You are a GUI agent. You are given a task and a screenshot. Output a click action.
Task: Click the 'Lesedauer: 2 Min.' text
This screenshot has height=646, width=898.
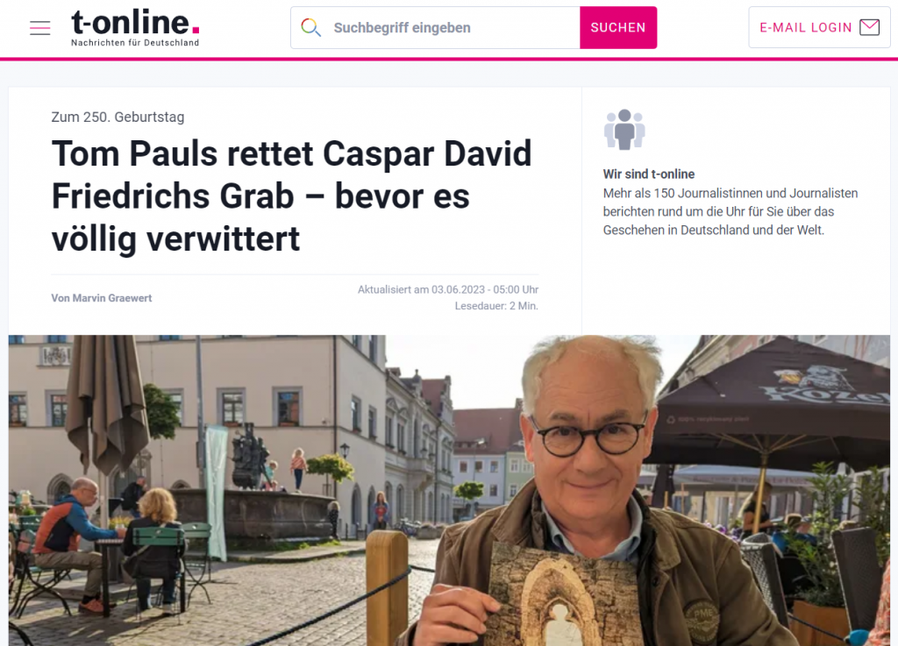click(x=496, y=306)
